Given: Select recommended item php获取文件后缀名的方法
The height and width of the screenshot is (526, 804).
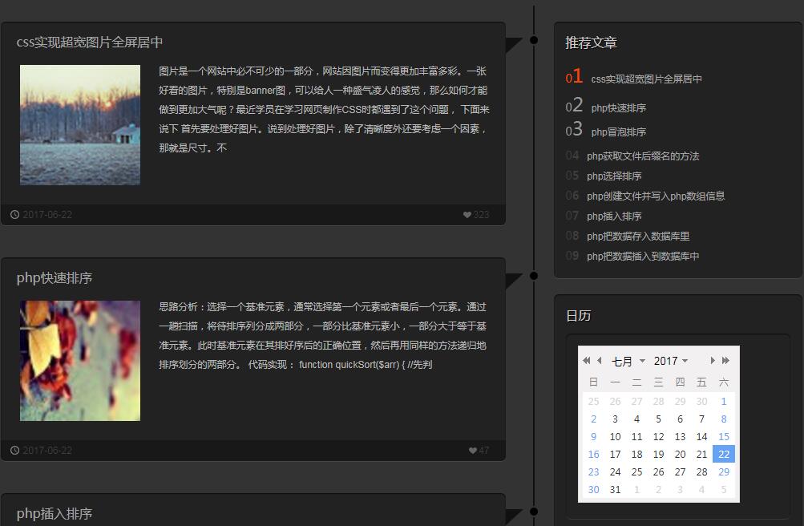Looking at the screenshot, I should [642, 156].
